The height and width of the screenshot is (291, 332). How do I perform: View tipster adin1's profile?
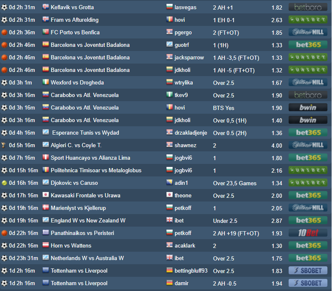pos(181,183)
